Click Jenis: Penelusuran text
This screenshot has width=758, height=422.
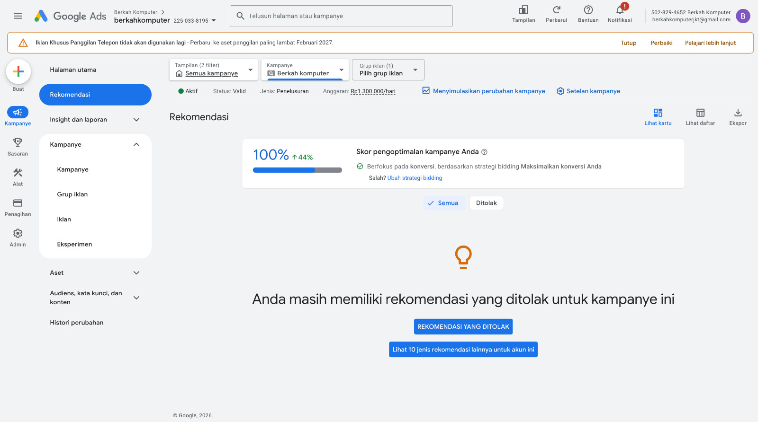[284, 91]
